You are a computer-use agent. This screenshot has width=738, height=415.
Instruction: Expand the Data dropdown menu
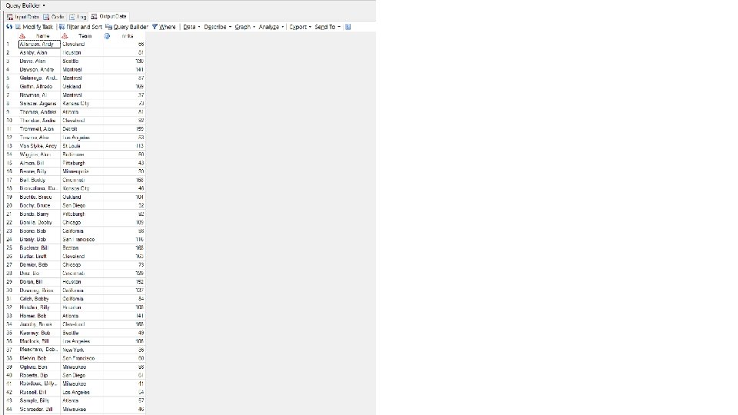[191, 27]
